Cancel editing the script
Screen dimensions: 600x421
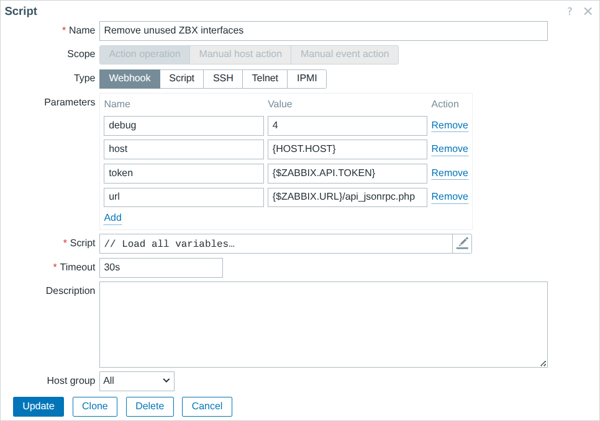(x=206, y=406)
